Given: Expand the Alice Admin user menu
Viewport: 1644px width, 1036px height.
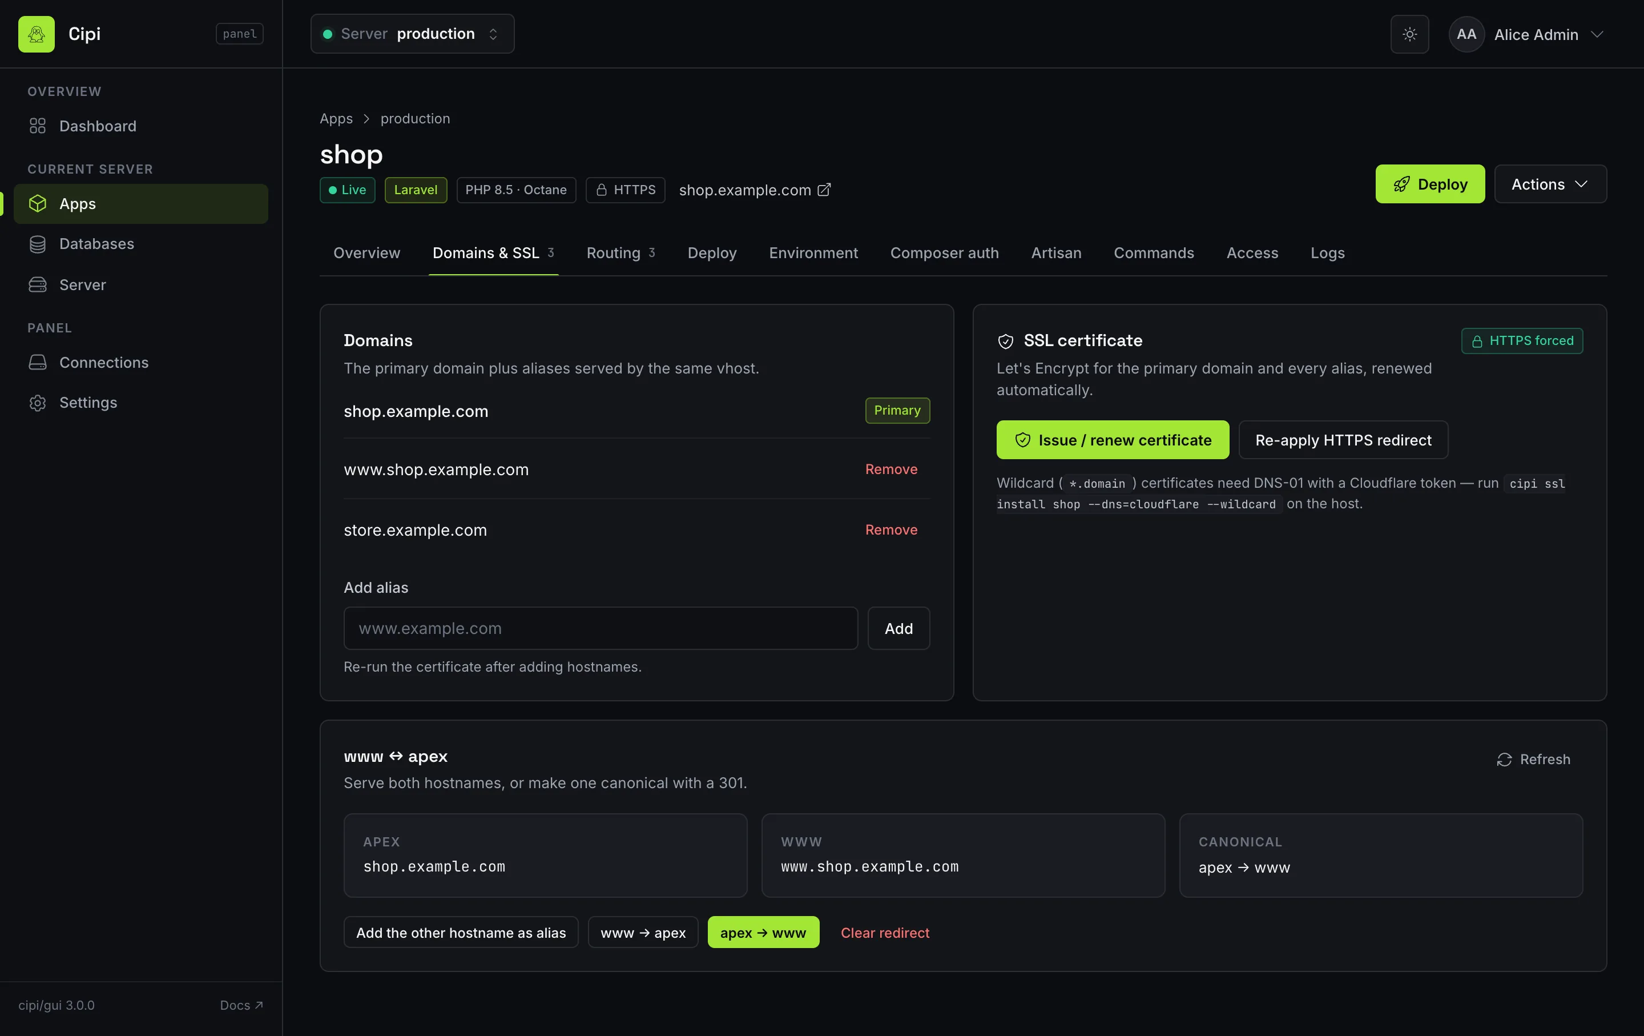Looking at the screenshot, I should pos(1526,34).
